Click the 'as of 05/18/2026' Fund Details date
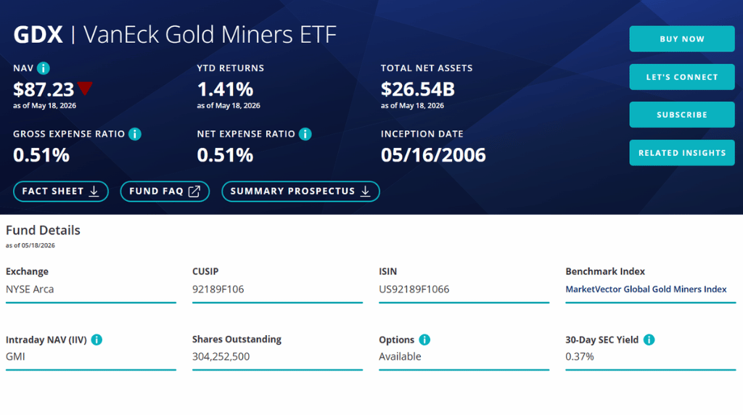 [x=30, y=245]
